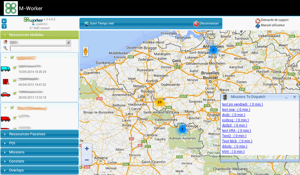Screen dimensions: 300x175
Task: Collapse second resource group arrow
Action: 5,108
